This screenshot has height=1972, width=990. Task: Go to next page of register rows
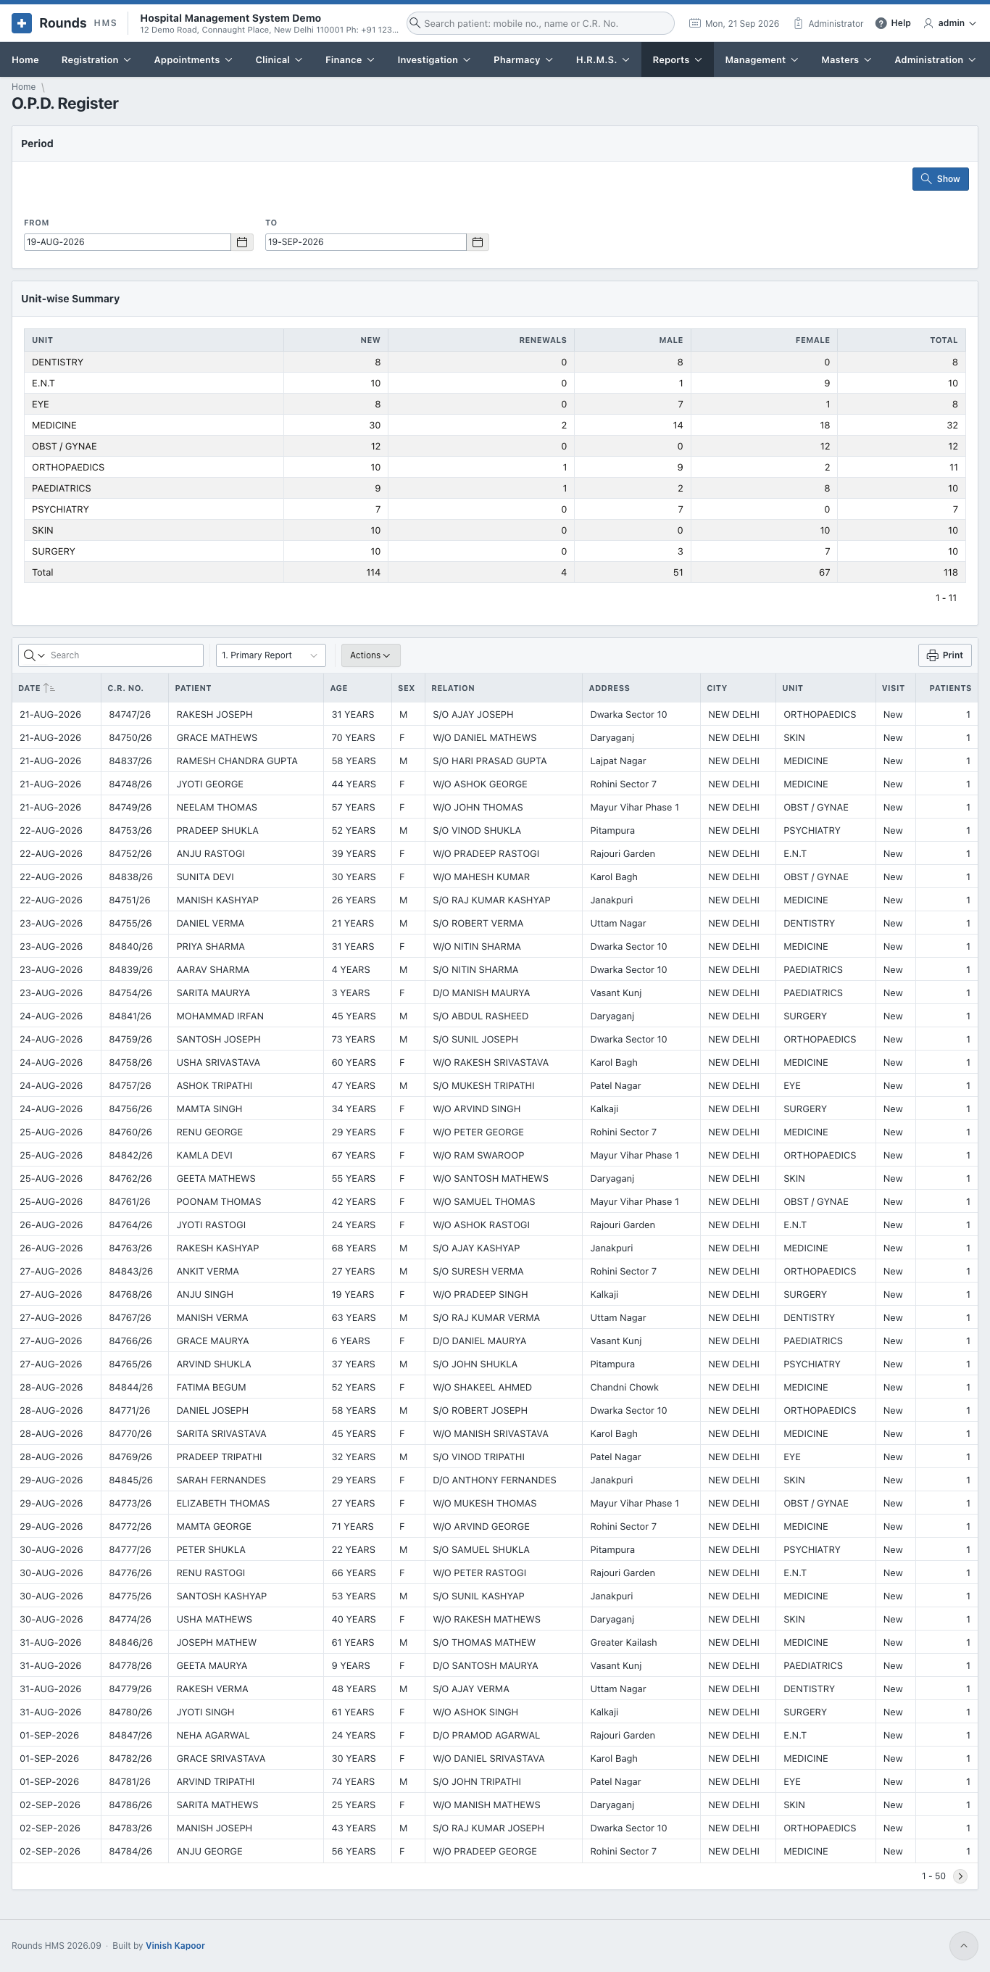click(x=960, y=1876)
